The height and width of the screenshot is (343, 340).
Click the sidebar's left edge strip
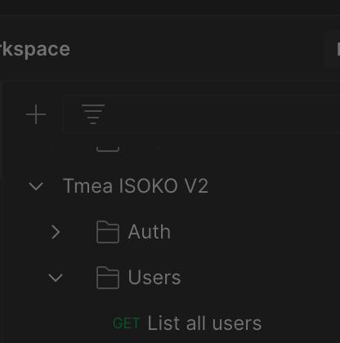point(1,131)
